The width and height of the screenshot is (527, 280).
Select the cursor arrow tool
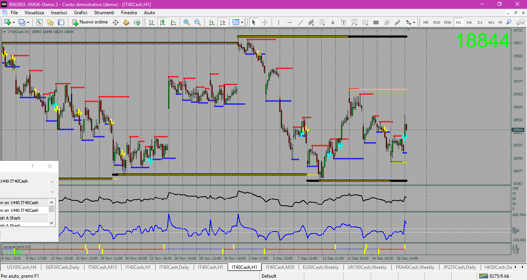tap(254, 22)
